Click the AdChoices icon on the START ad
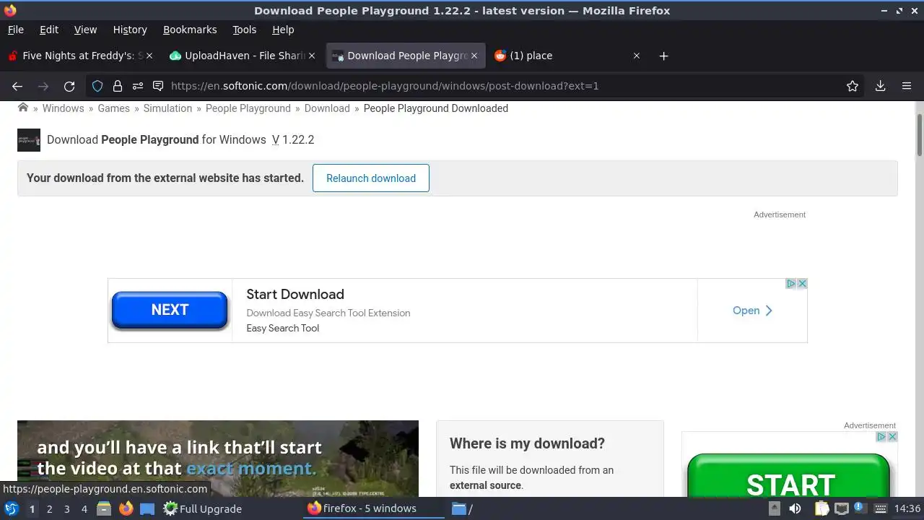Viewport: 924px width, 520px height. (x=881, y=437)
